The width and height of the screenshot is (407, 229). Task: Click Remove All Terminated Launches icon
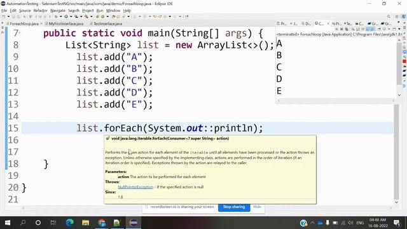[x=347, y=29]
